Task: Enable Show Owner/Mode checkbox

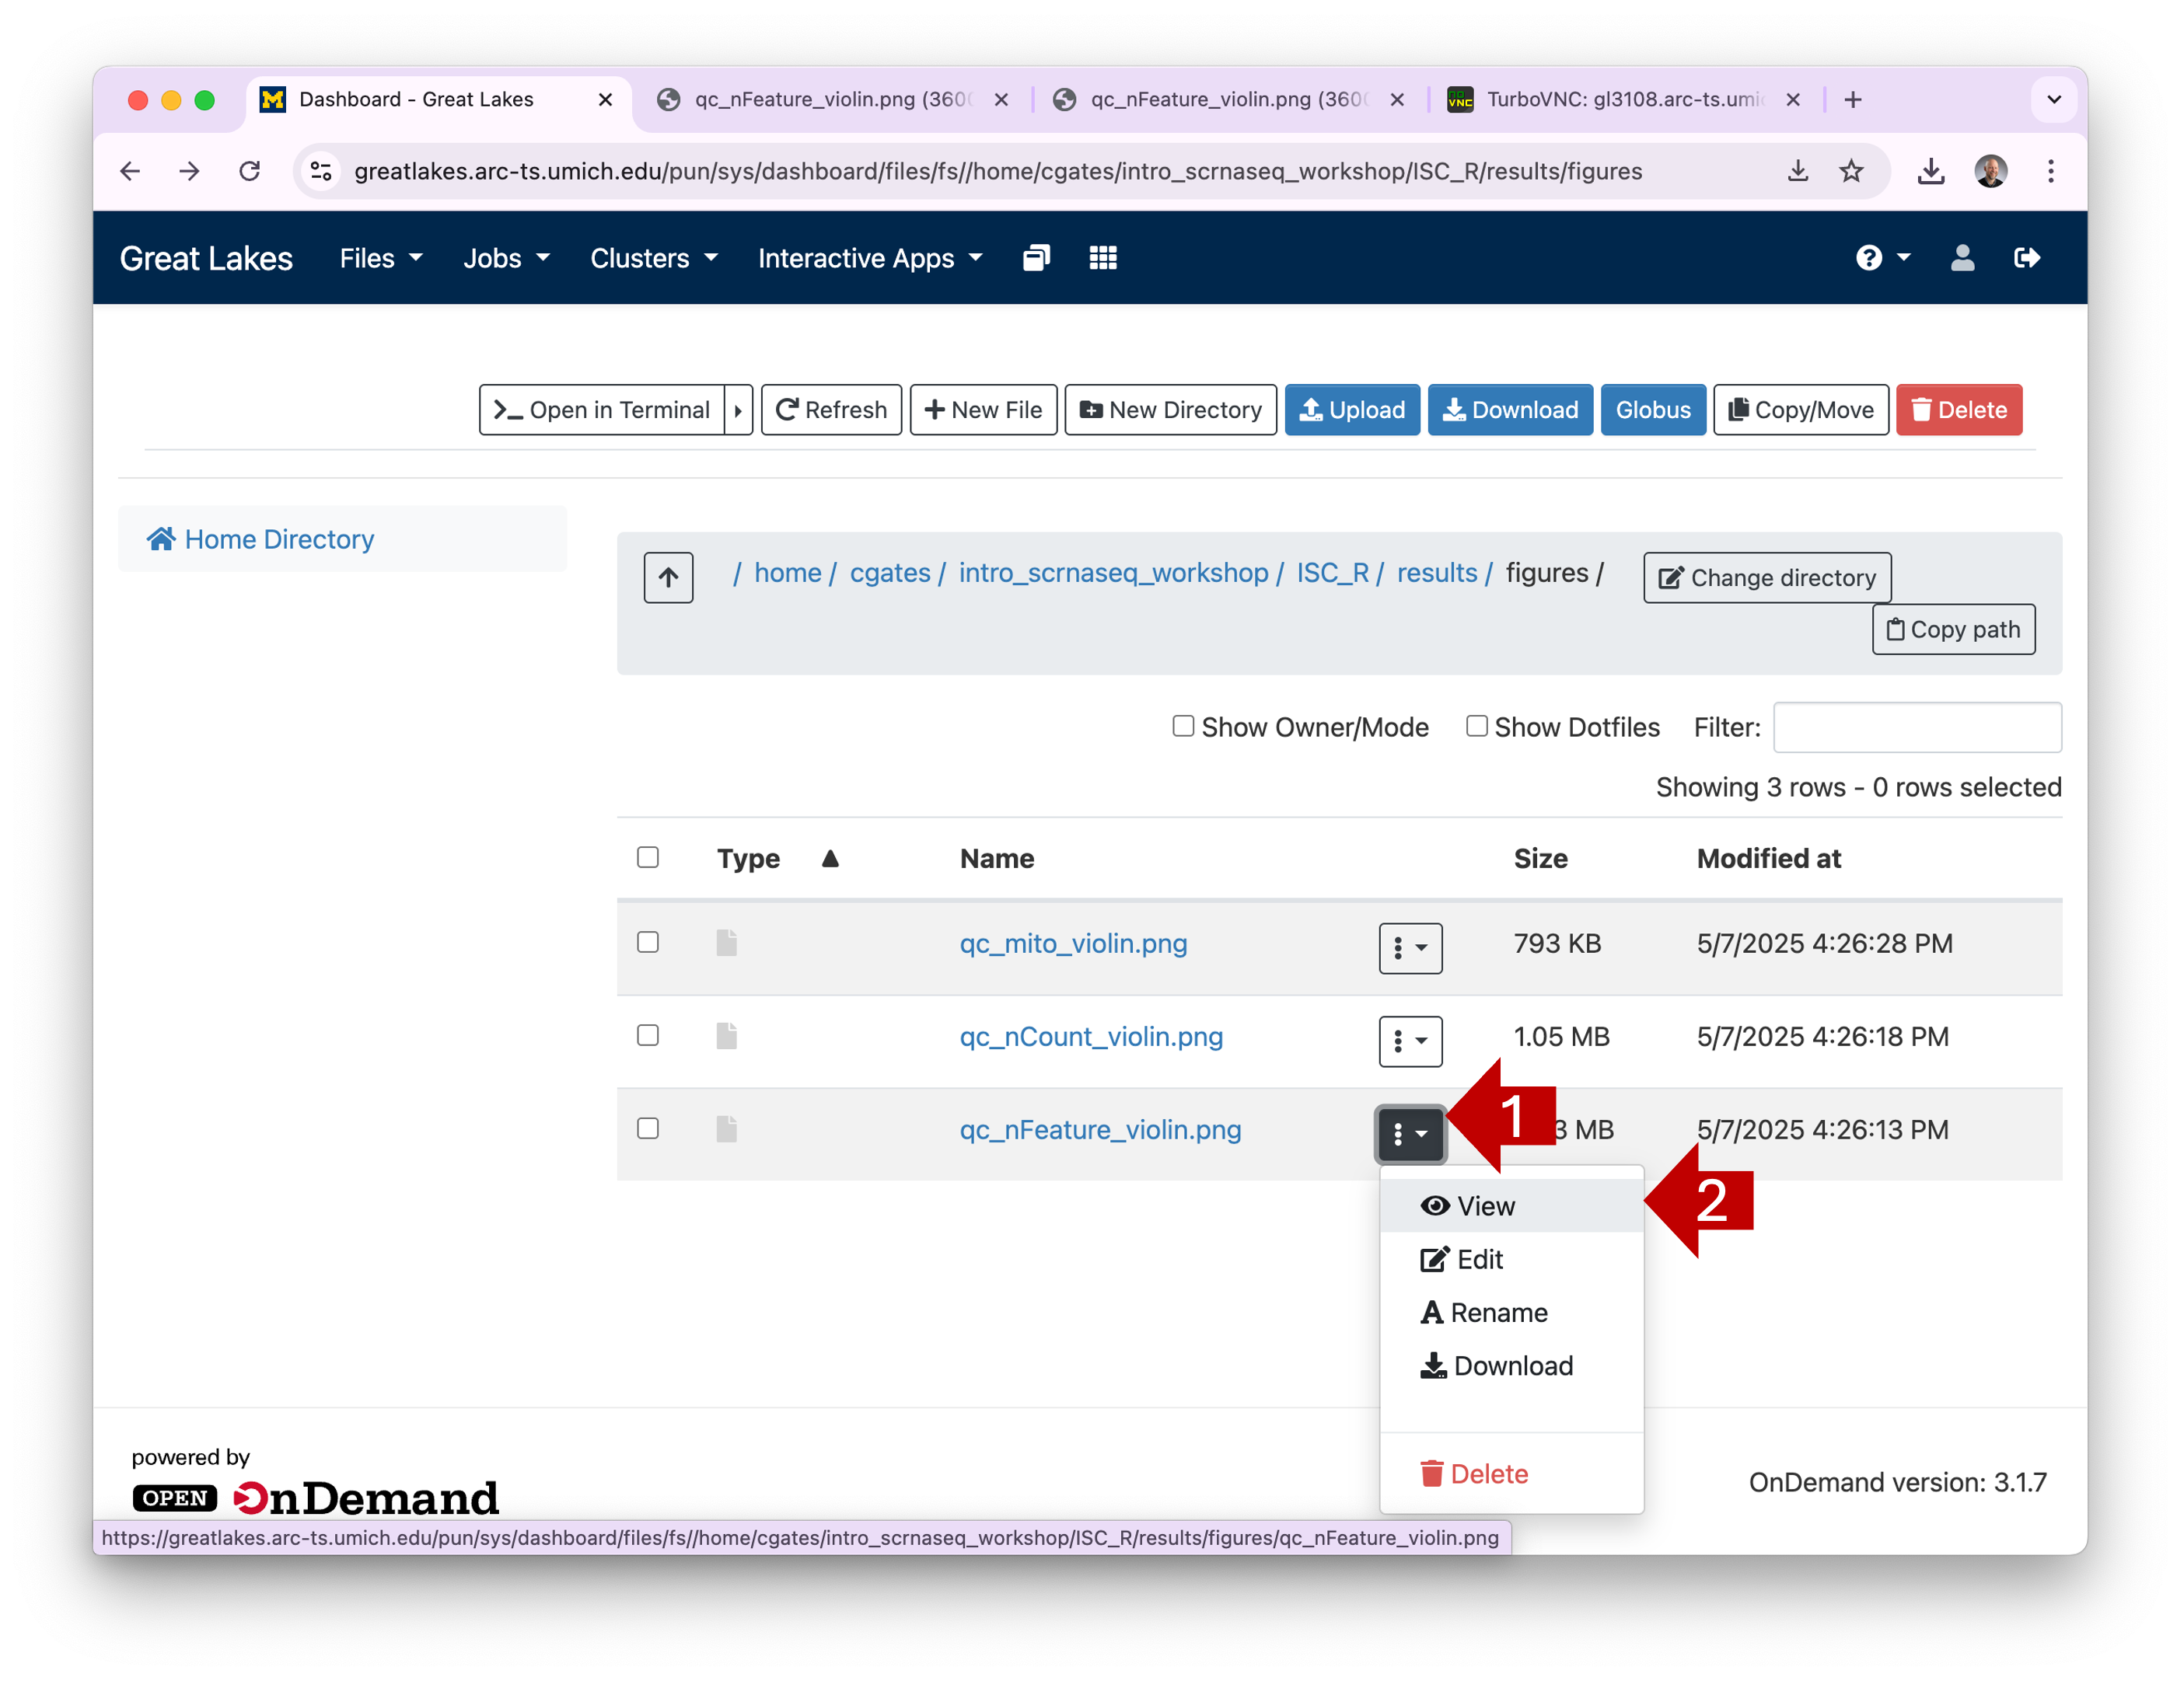Action: point(1183,726)
